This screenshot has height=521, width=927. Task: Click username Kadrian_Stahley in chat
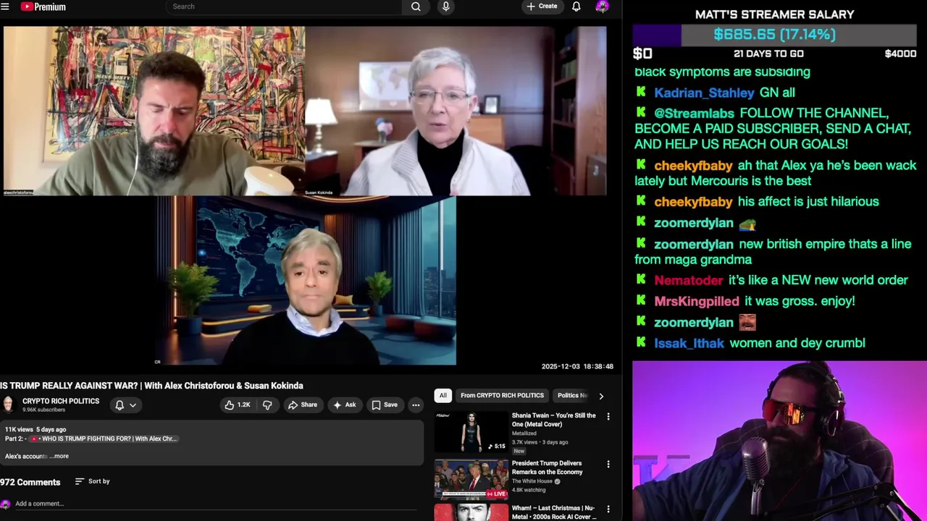(704, 93)
